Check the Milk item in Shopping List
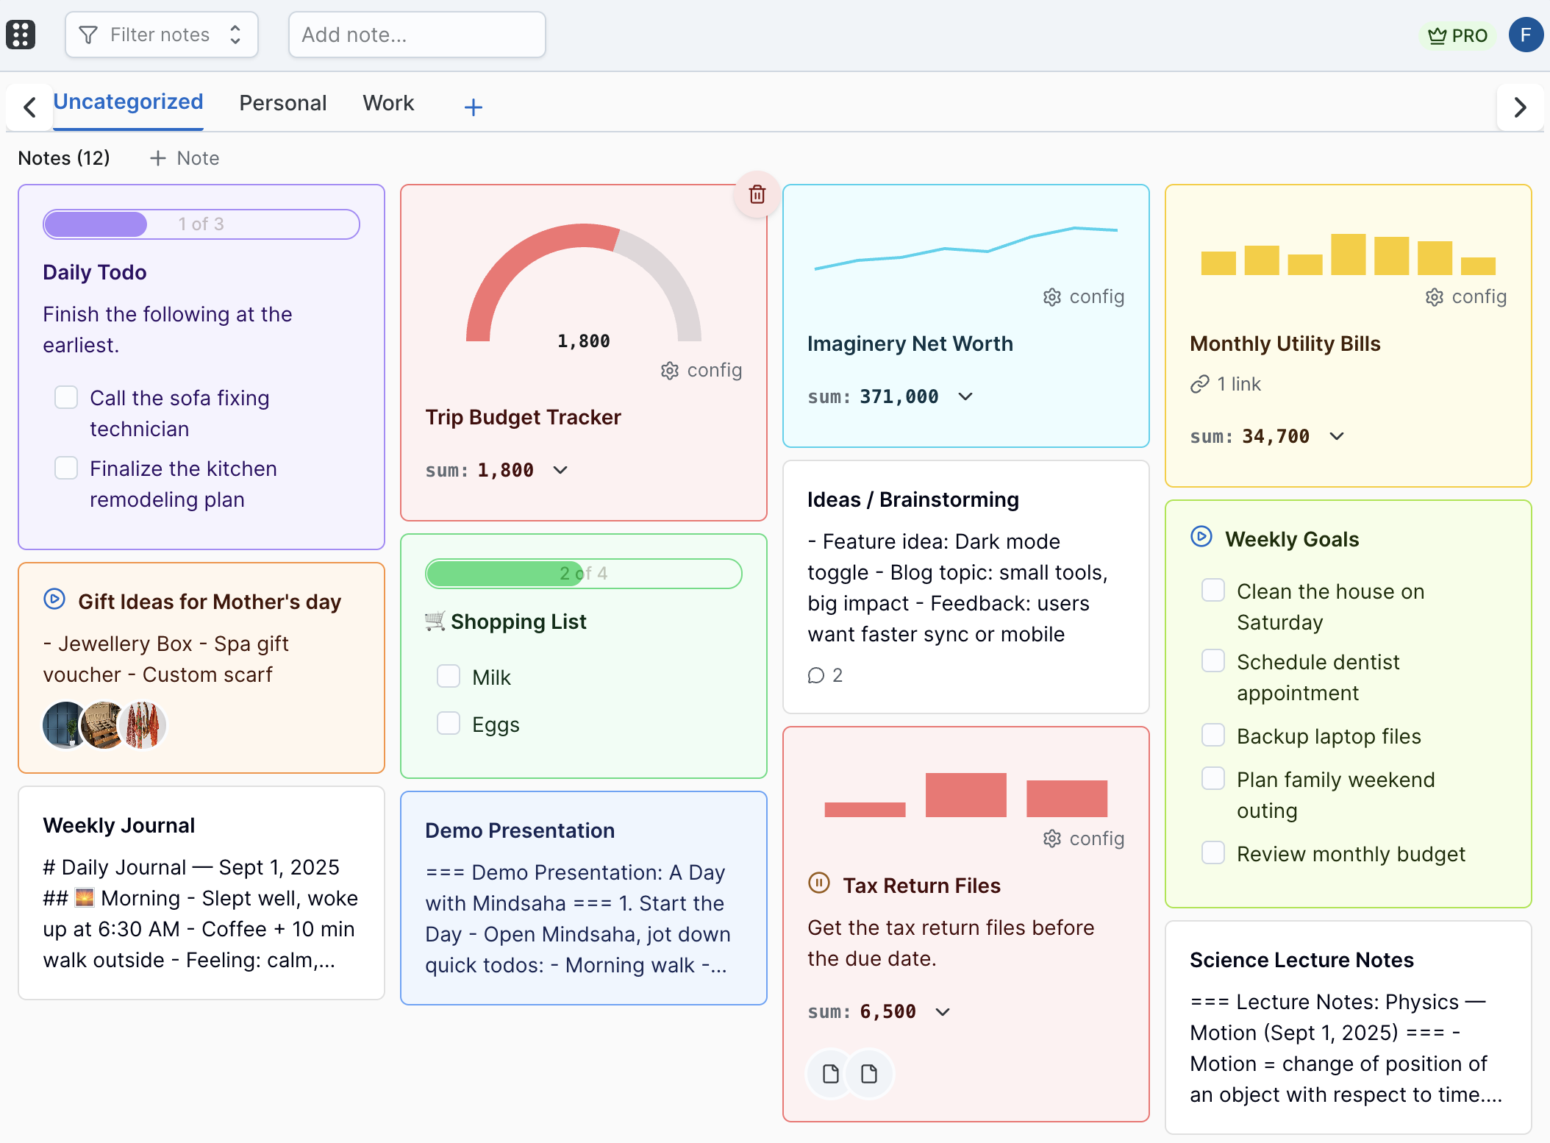Screen dimensions: 1550x1143 (448, 676)
